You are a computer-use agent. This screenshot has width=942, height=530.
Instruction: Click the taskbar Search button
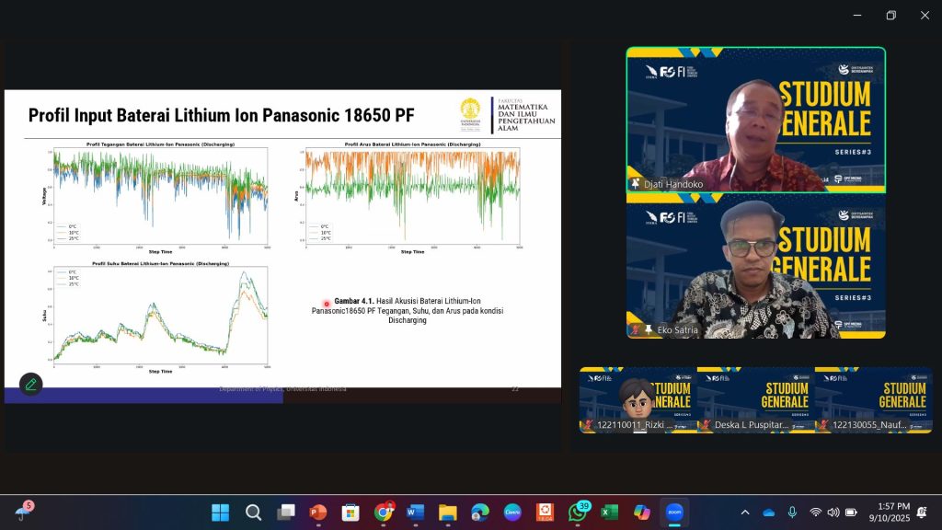click(x=253, y=513)
